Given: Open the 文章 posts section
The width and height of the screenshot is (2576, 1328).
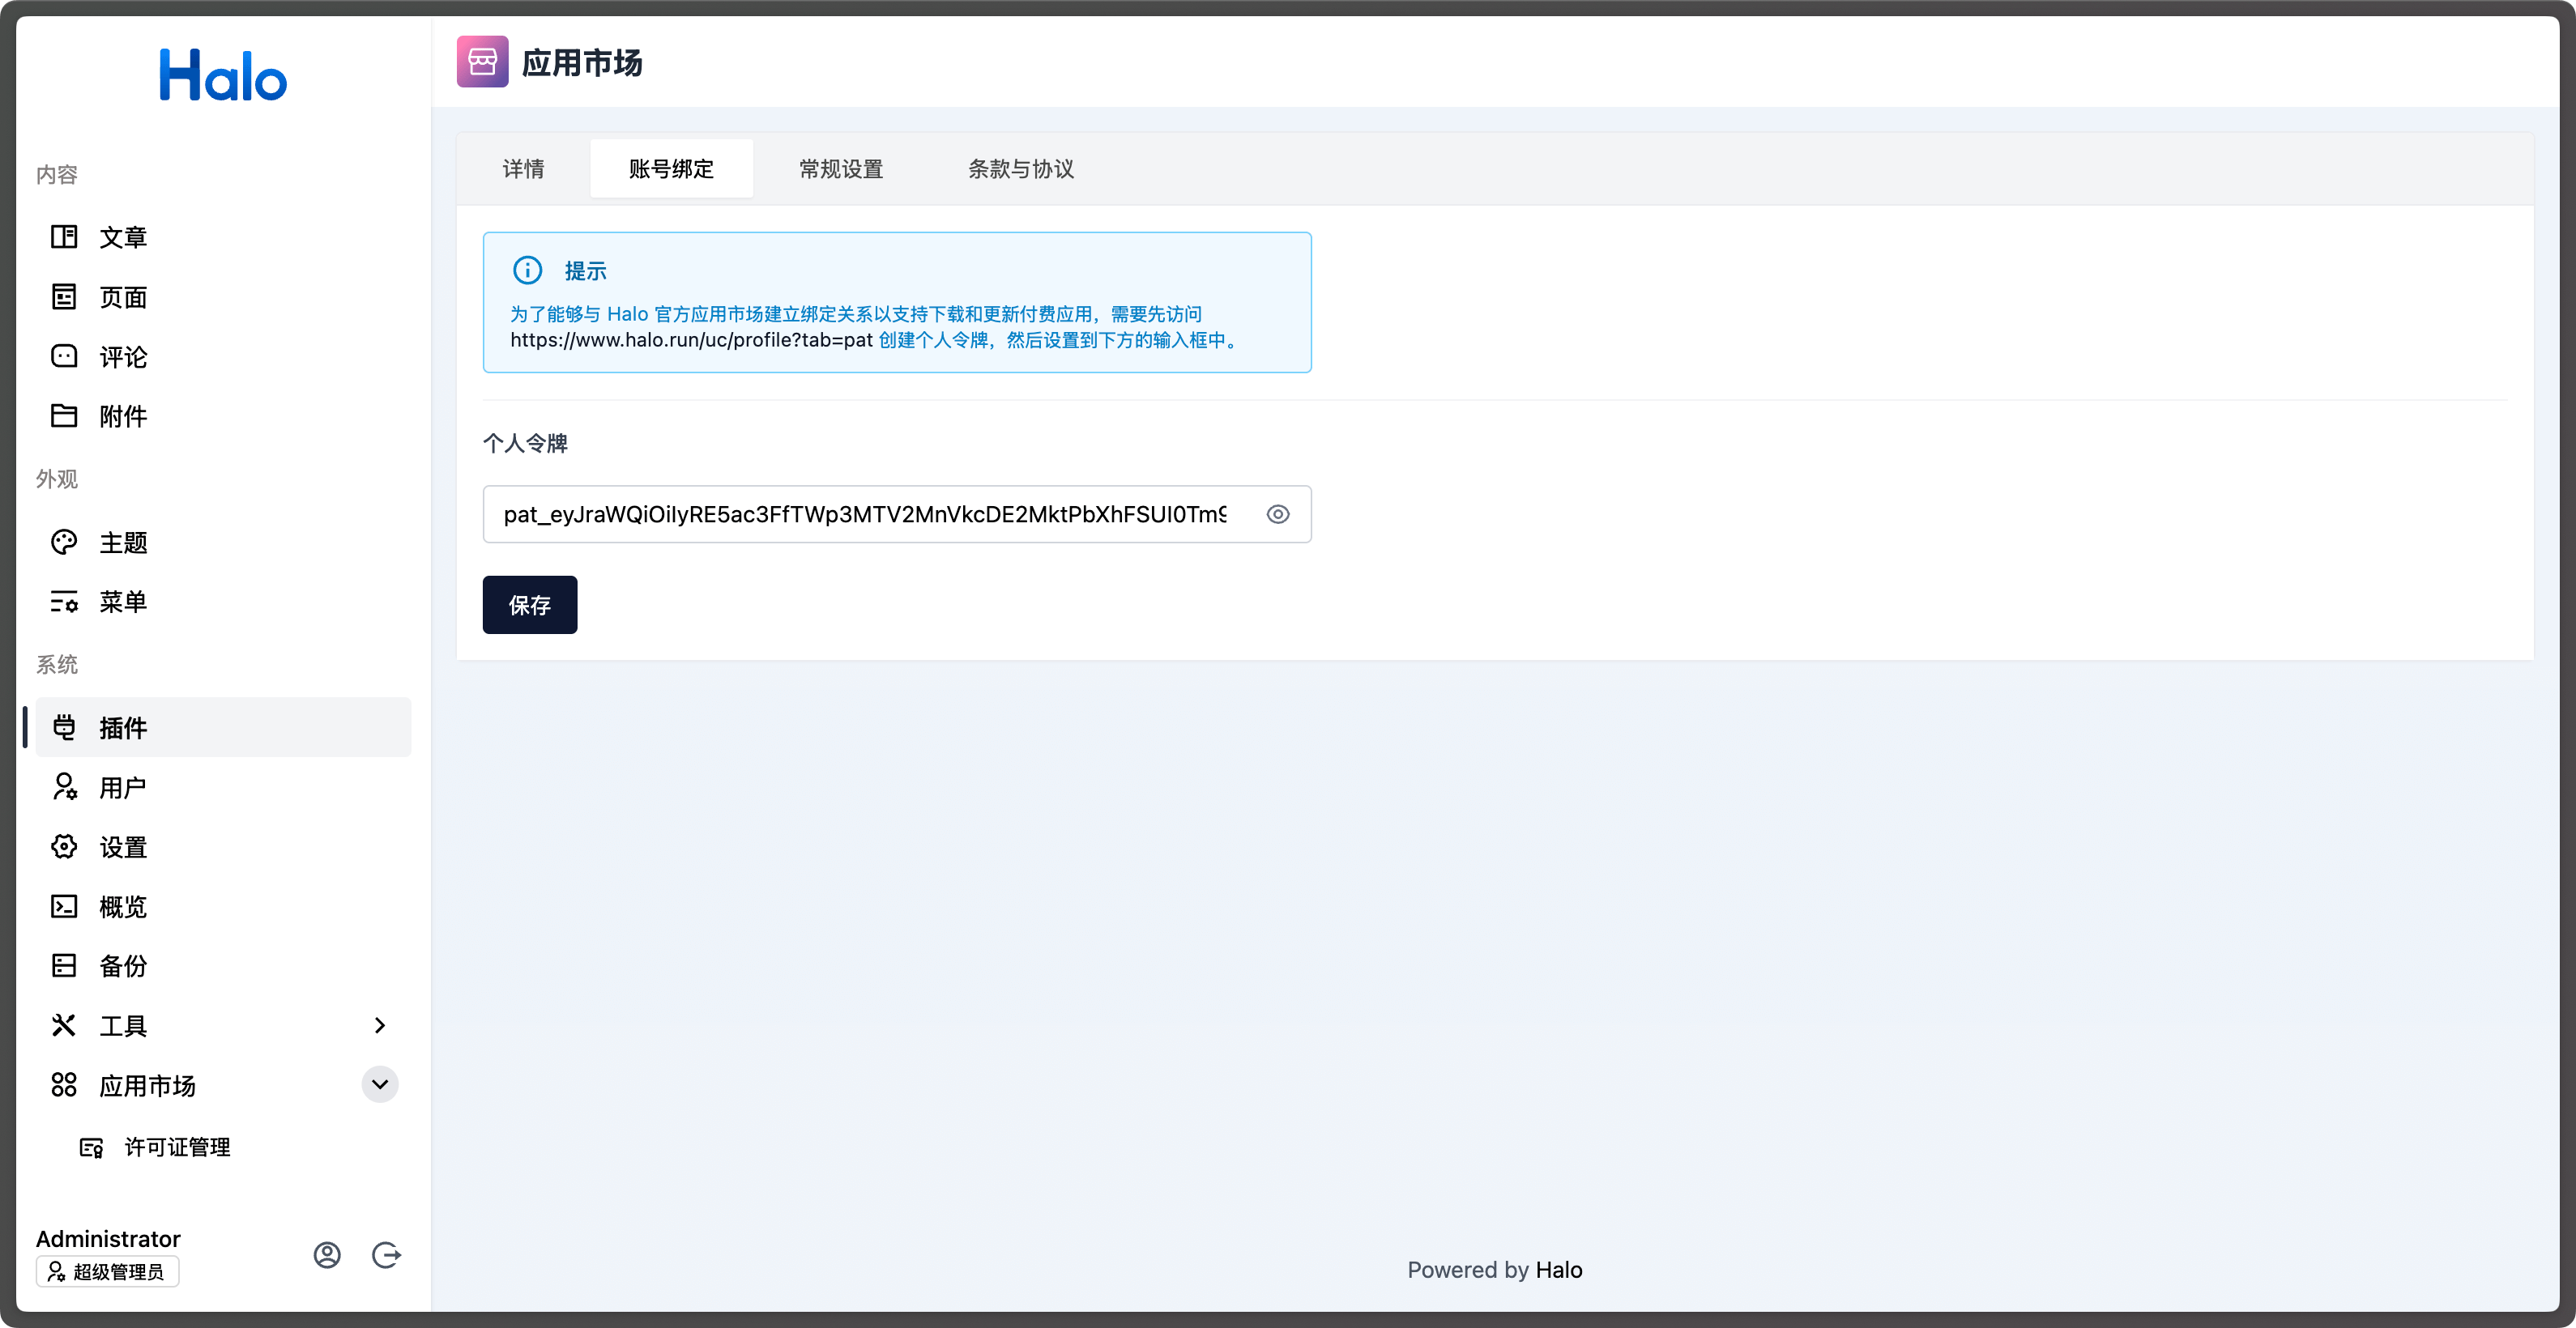Looking at the screenshot, I should coord(122,236).
